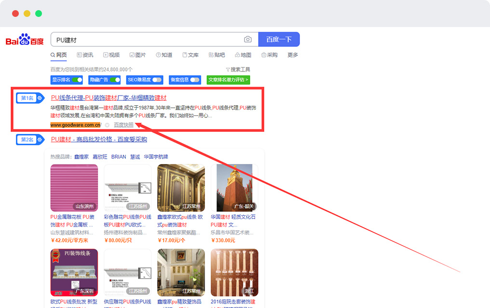
Task: Click the 第1名 rank badge
Action: pos(30,98)
